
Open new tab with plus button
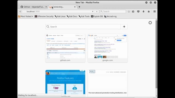pyautogui.click(x=79, y=7)
